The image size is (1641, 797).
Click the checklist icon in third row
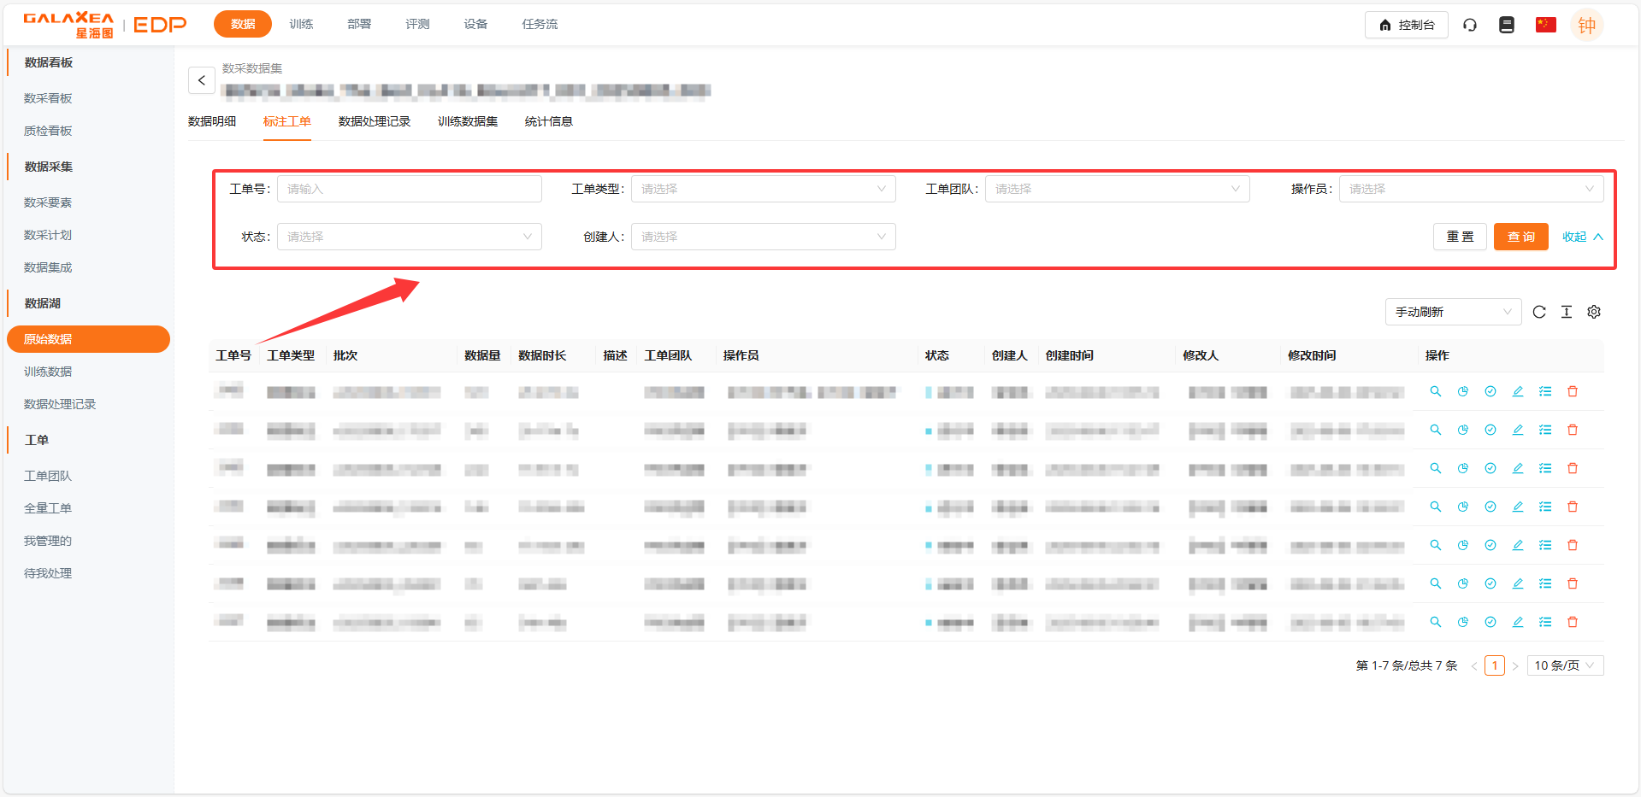pos(1545,468)
